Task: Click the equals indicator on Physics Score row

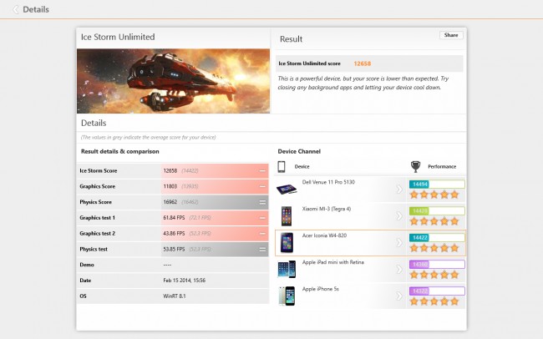Action: (x=262, y=202)
